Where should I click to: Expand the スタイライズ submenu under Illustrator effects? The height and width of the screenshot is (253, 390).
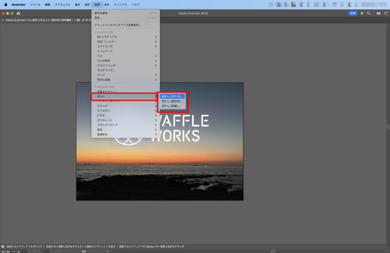(x=125, y=46)
